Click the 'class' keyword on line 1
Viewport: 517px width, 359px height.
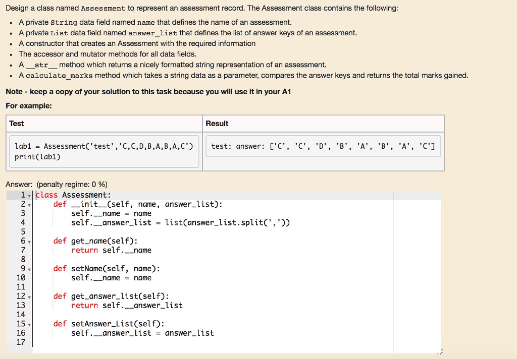46,195
